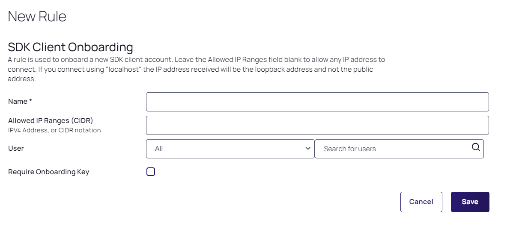This screenshot has height=231, width=522.
Task: Open the User dropdown showing All
Action: pos(230,149)
